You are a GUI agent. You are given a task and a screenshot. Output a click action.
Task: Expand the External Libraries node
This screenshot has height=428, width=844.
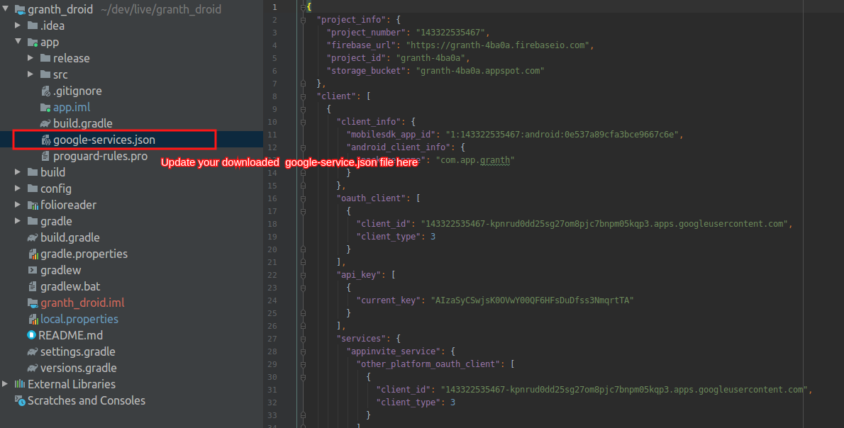6,384
